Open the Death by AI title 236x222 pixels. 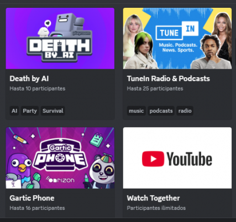click(x=29, y=79)
